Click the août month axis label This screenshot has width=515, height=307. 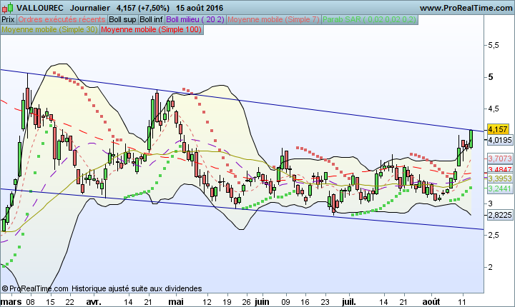tap(431, 302)
